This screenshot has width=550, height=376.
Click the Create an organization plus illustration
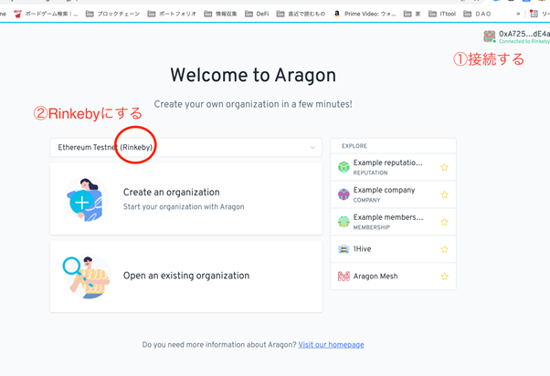pos(87,199)
